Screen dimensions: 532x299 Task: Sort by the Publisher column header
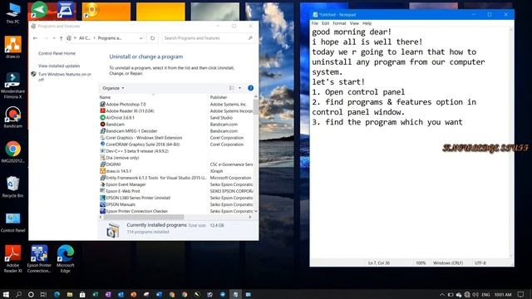pyautogui.click(x=219, y=97)
